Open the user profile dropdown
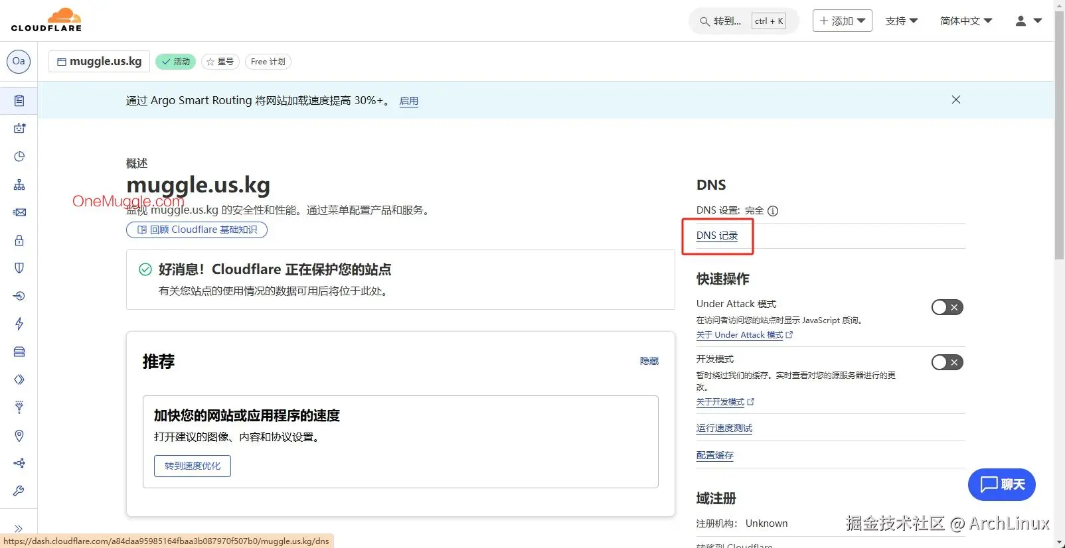Screen dimensions: 1065x548 point(1028,21)
